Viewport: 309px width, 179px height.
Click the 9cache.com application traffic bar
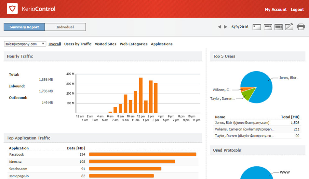click(125, 169)
